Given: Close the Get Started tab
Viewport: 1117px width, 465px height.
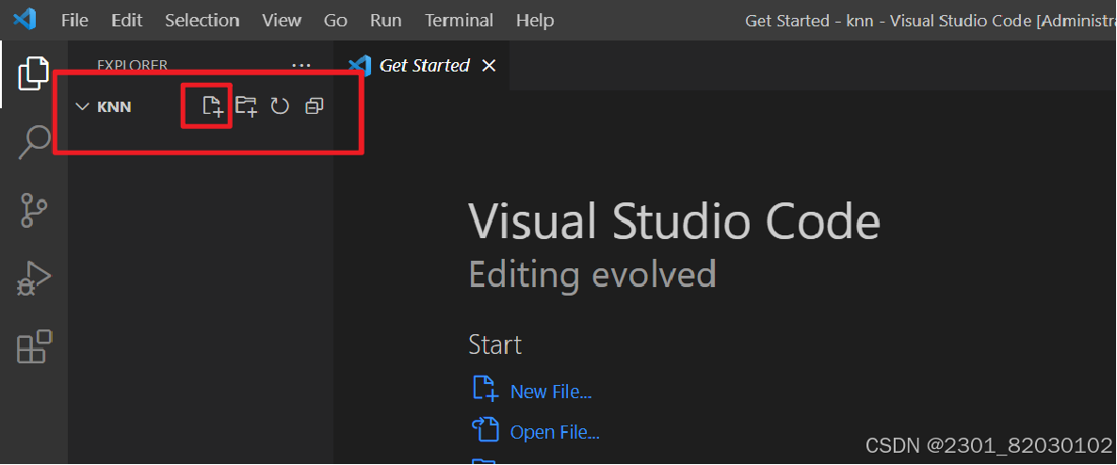Looking at the screenshot, I should (x=489, y=66).
